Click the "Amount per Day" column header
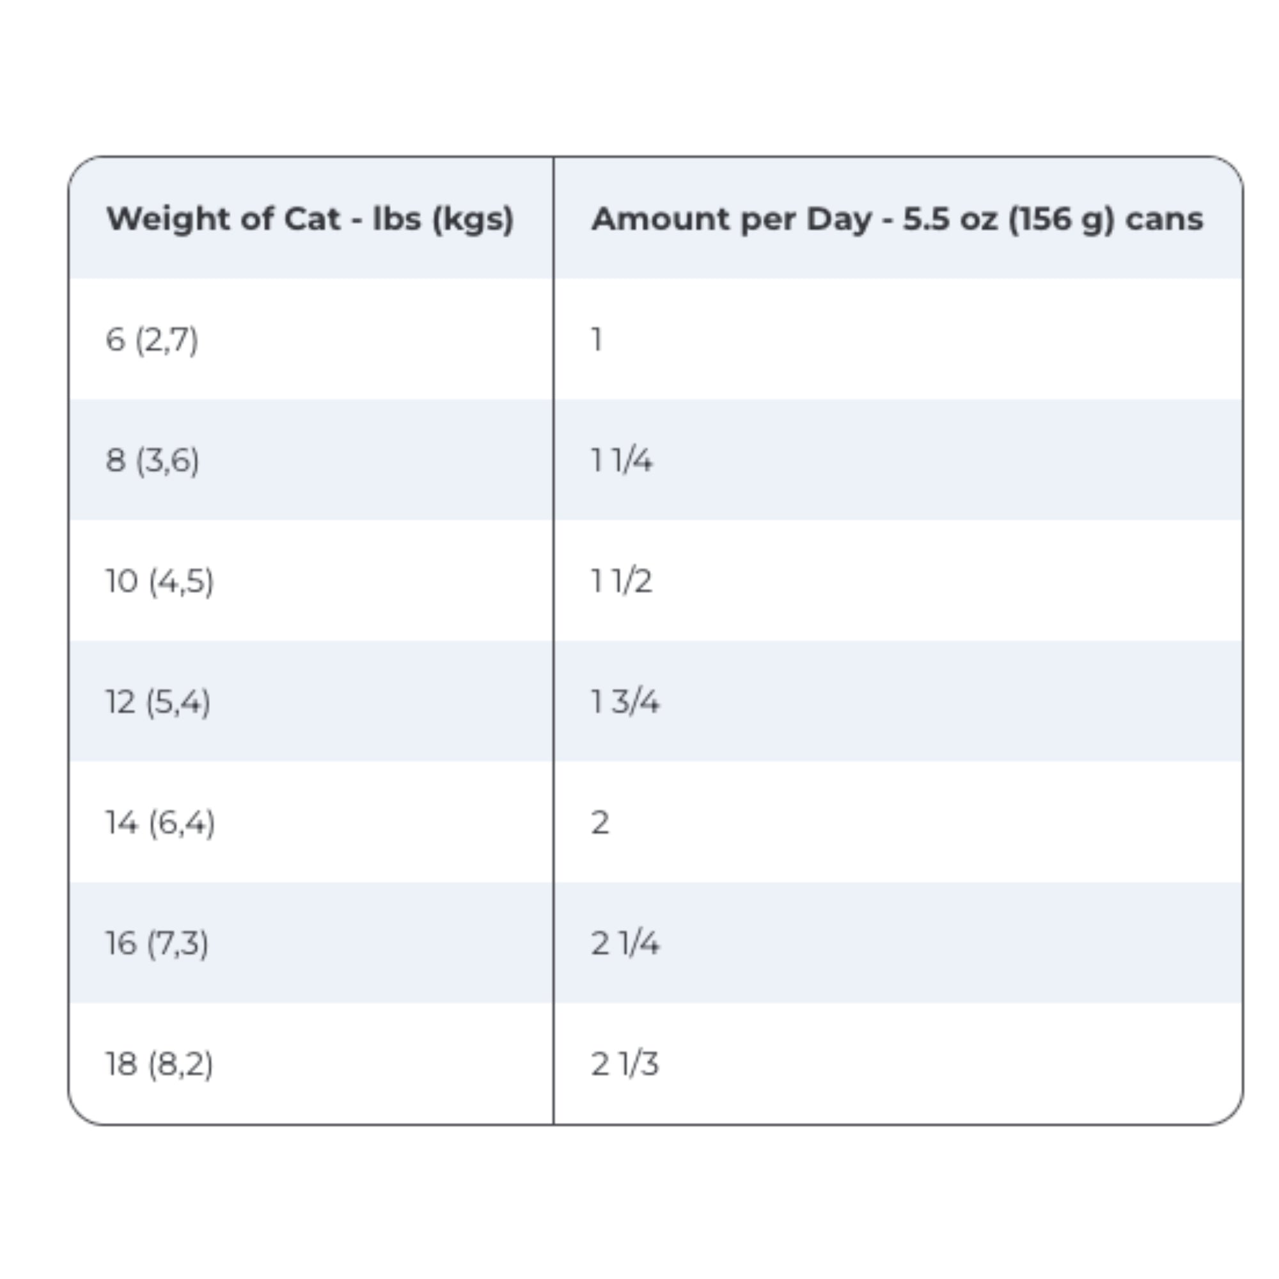1279x1279 pixels. coord(897,219)
